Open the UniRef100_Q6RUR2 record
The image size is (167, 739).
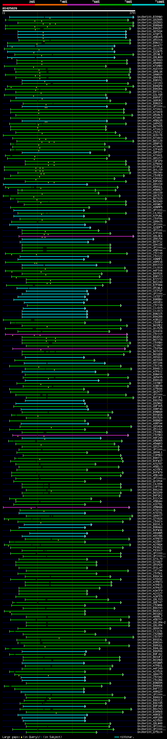point(150,101)
